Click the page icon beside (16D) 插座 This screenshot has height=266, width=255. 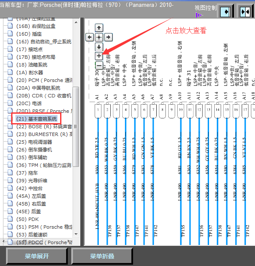coord(10,33)
